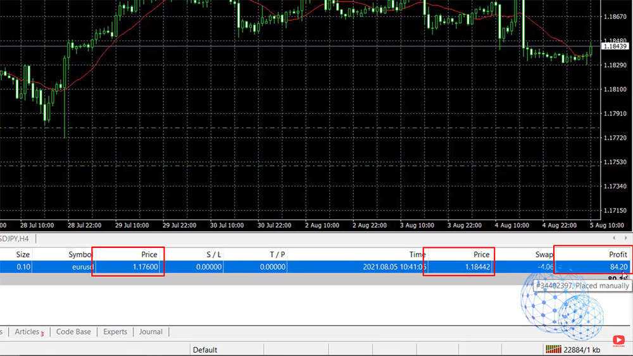Click the Swap column header
The width and height of the screenshot is (633, 356).
(544, 254)
